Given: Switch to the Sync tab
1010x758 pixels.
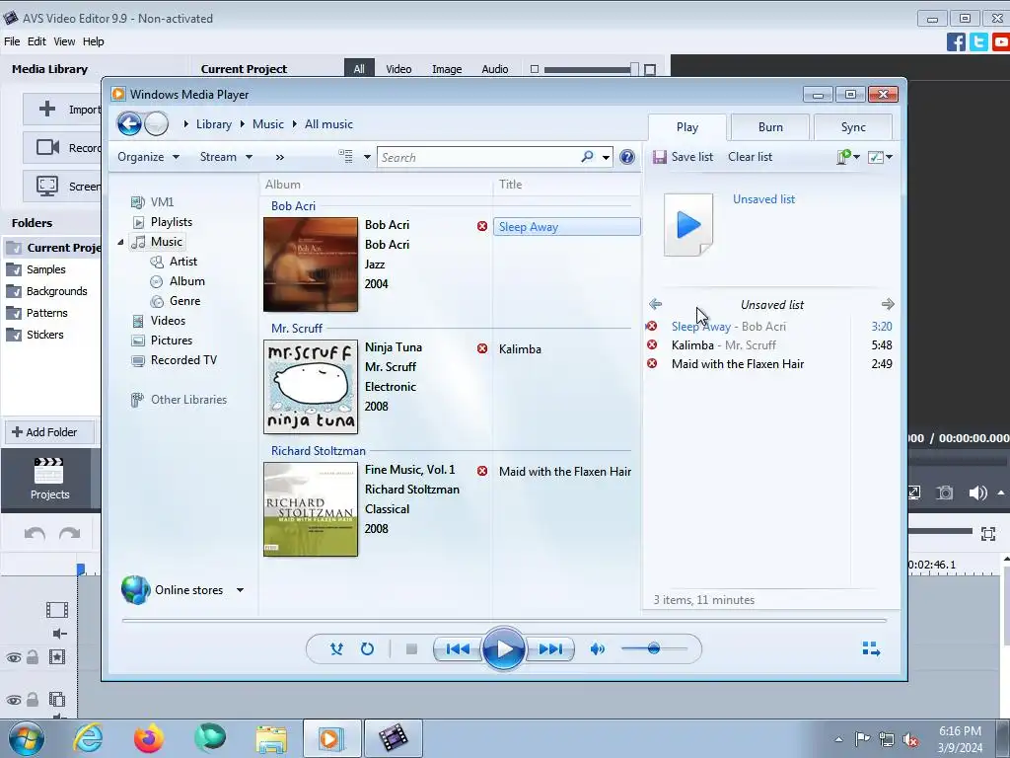Looking at the screenshot, I should click(x=853, y=127).
